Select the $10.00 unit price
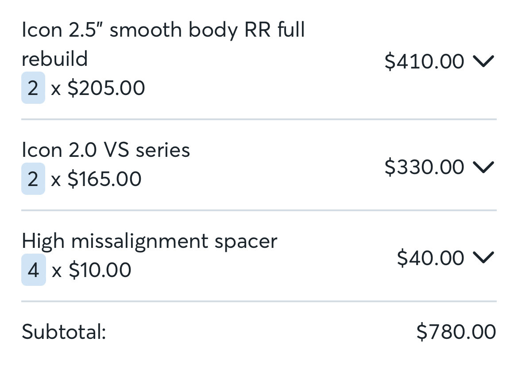Screen dimensions: 518x376 point(100,270)
